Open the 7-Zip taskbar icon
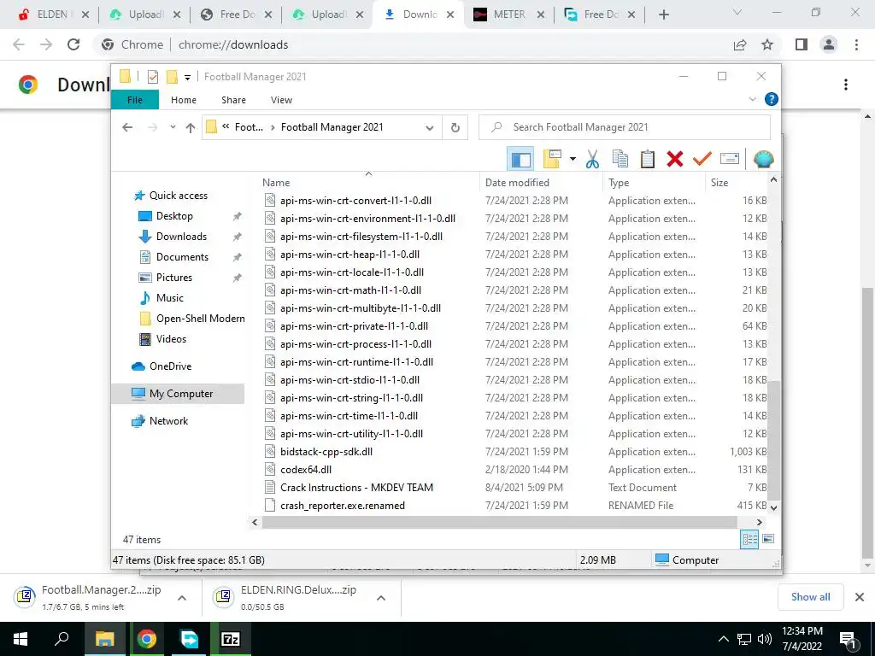Screen dimensions: 875x656 pos(231,639)
